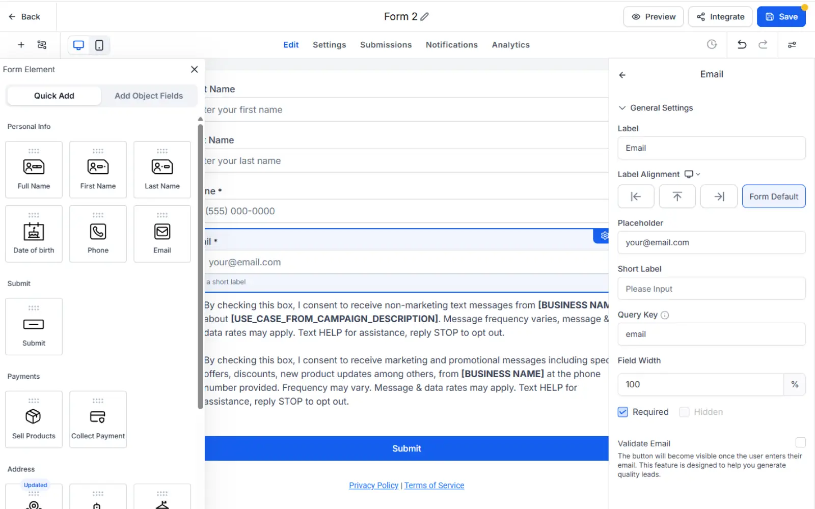Switch to desktop view

(x=78, y=45)
